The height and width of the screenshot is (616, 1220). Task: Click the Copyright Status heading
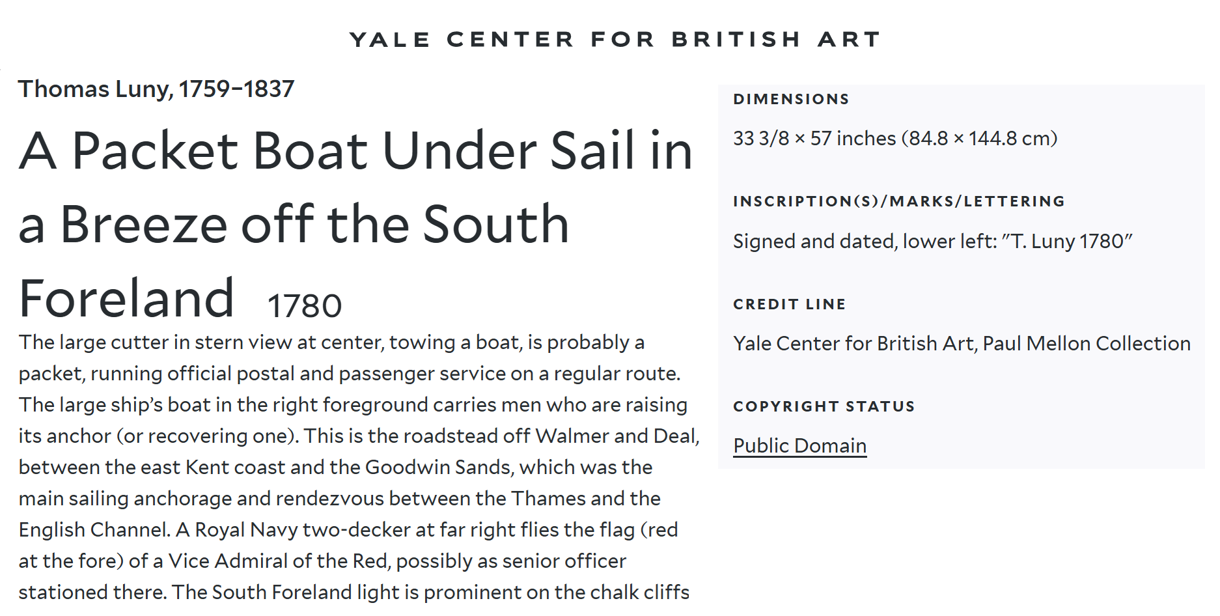[824, 407]
